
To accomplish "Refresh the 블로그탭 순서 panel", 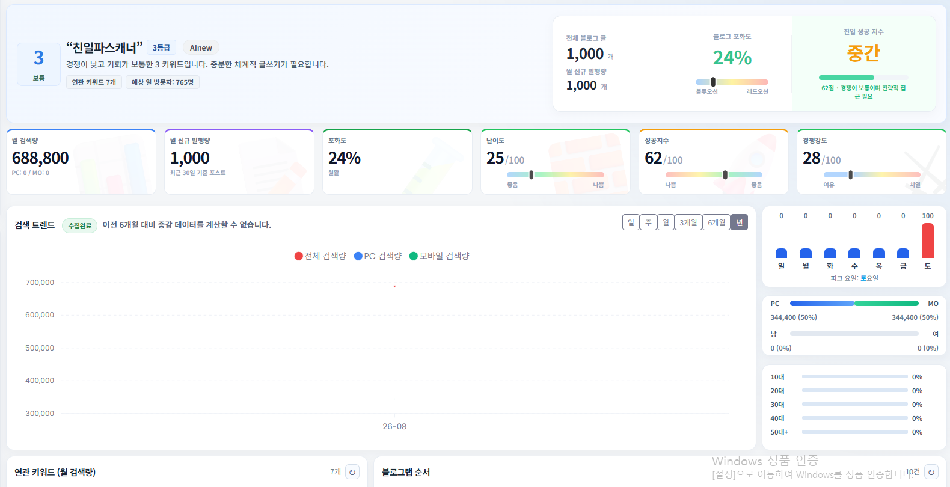I will click(931, 472).
